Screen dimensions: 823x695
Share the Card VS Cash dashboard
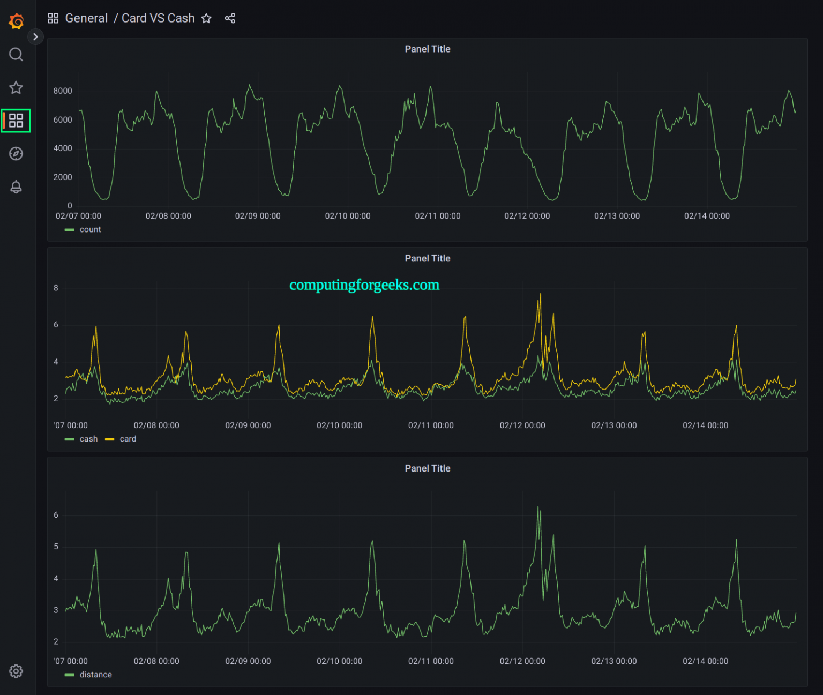(230, 18)
